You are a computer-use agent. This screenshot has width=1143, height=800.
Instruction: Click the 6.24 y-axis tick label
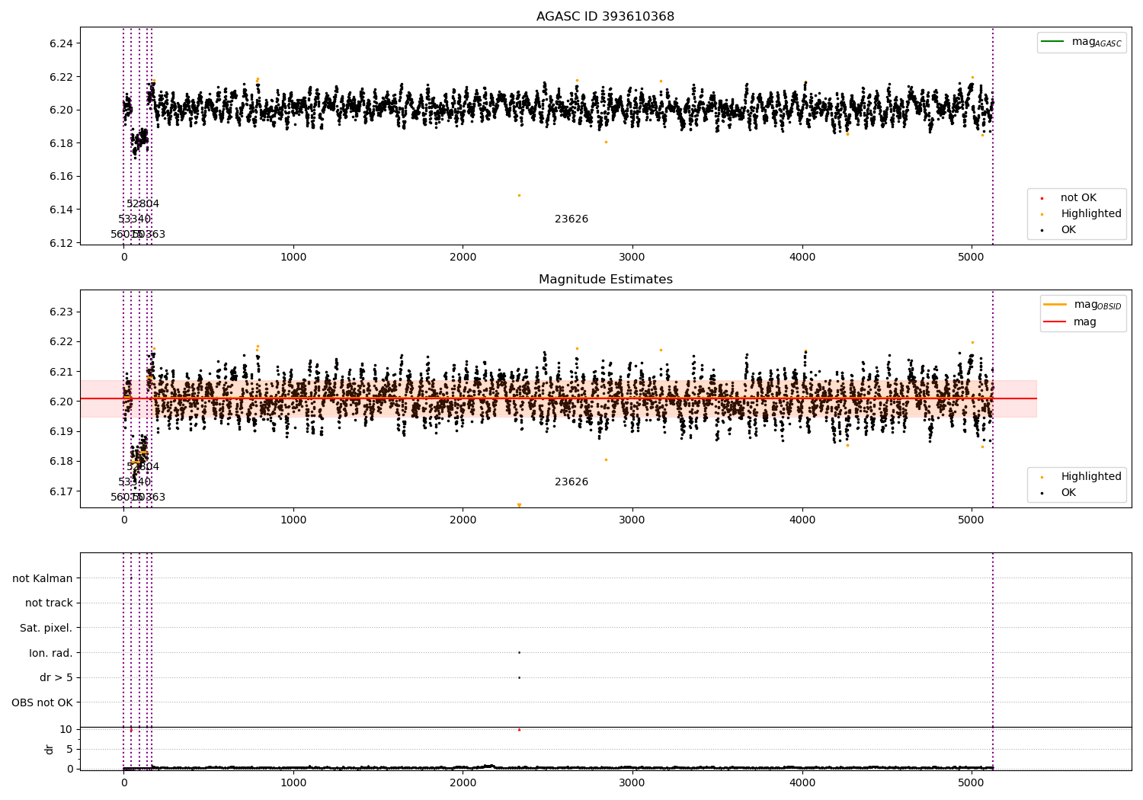click(61, 43)
